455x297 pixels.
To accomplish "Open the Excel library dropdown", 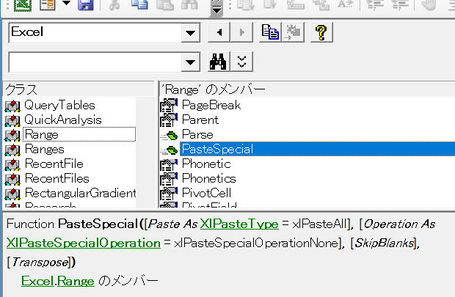I will (190, 33).
